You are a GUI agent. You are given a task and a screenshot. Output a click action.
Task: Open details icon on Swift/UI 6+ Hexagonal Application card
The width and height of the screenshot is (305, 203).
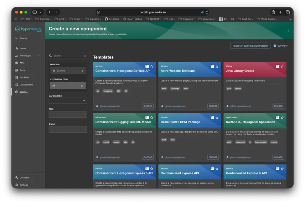tap(278, 118)
